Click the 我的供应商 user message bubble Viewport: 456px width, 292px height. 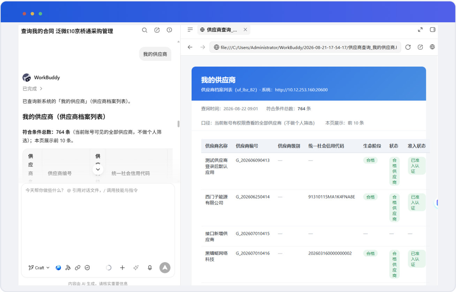(x=155, y=54)
